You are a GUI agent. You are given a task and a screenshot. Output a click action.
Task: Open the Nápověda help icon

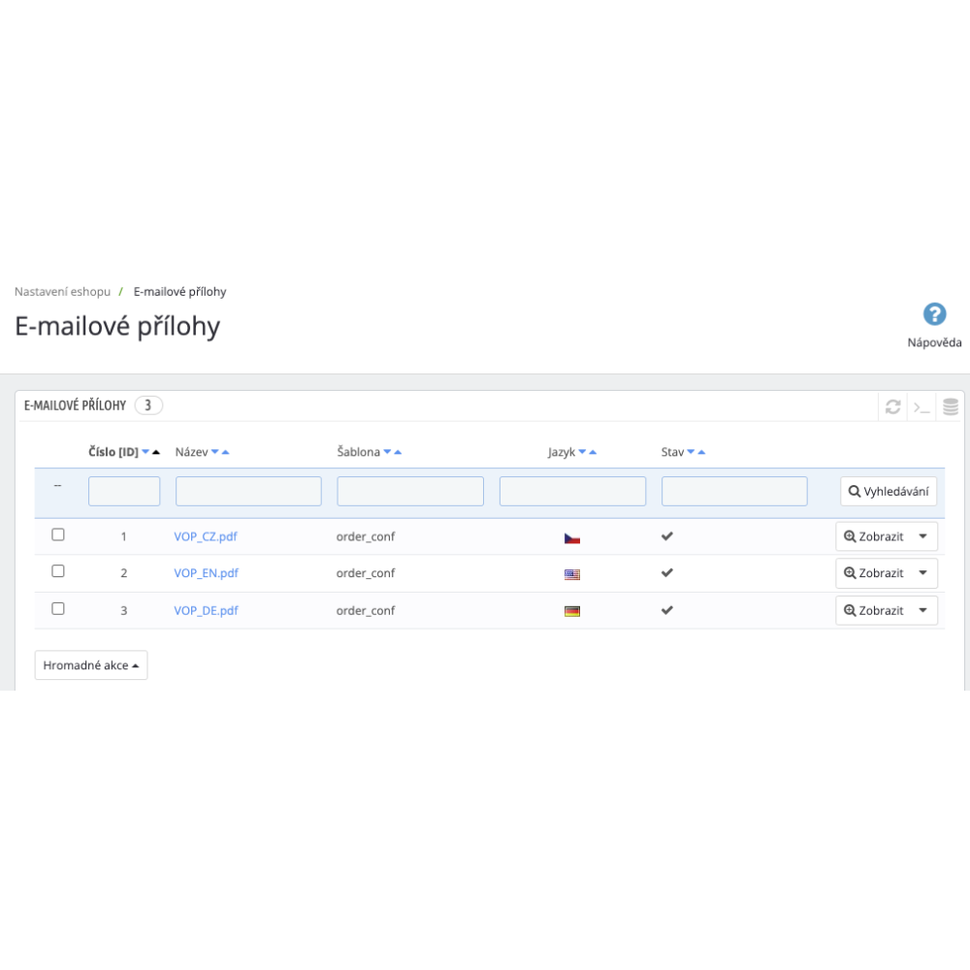click(934, 314)
